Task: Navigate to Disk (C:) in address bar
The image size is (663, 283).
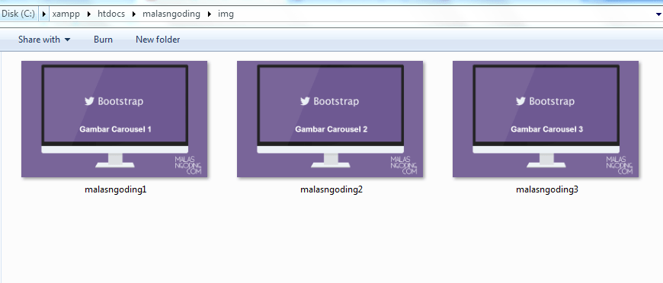Action: 18,14
